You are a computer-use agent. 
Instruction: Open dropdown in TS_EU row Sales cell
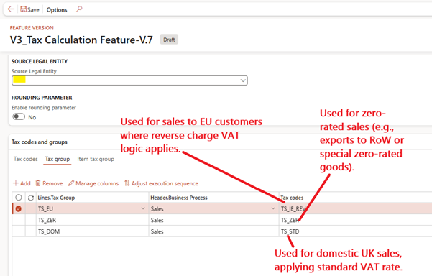[273, 208]
